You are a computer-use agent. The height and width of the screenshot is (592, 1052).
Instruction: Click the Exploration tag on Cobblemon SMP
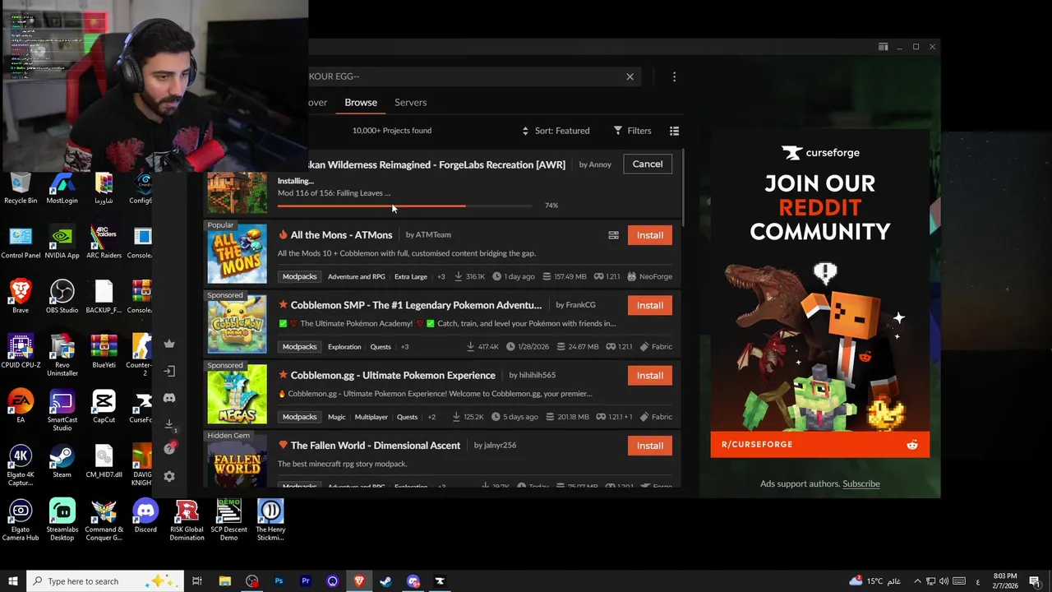pos(344,347)
